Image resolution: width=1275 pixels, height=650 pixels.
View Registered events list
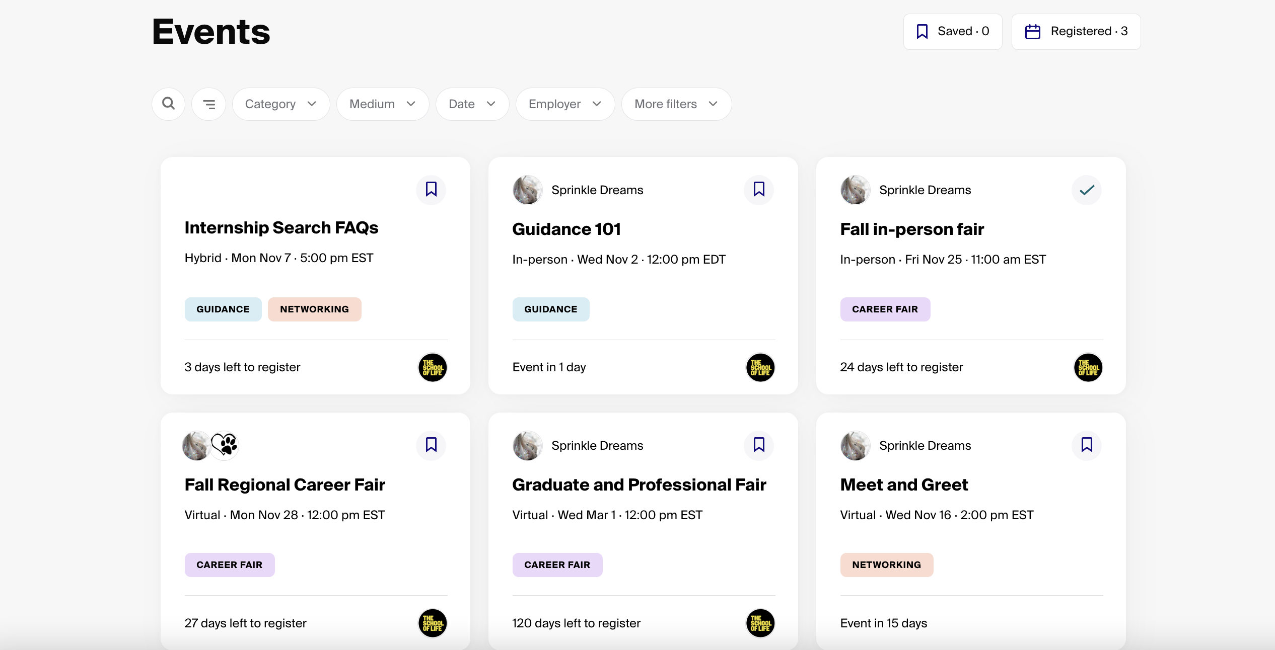(1076, 32)
